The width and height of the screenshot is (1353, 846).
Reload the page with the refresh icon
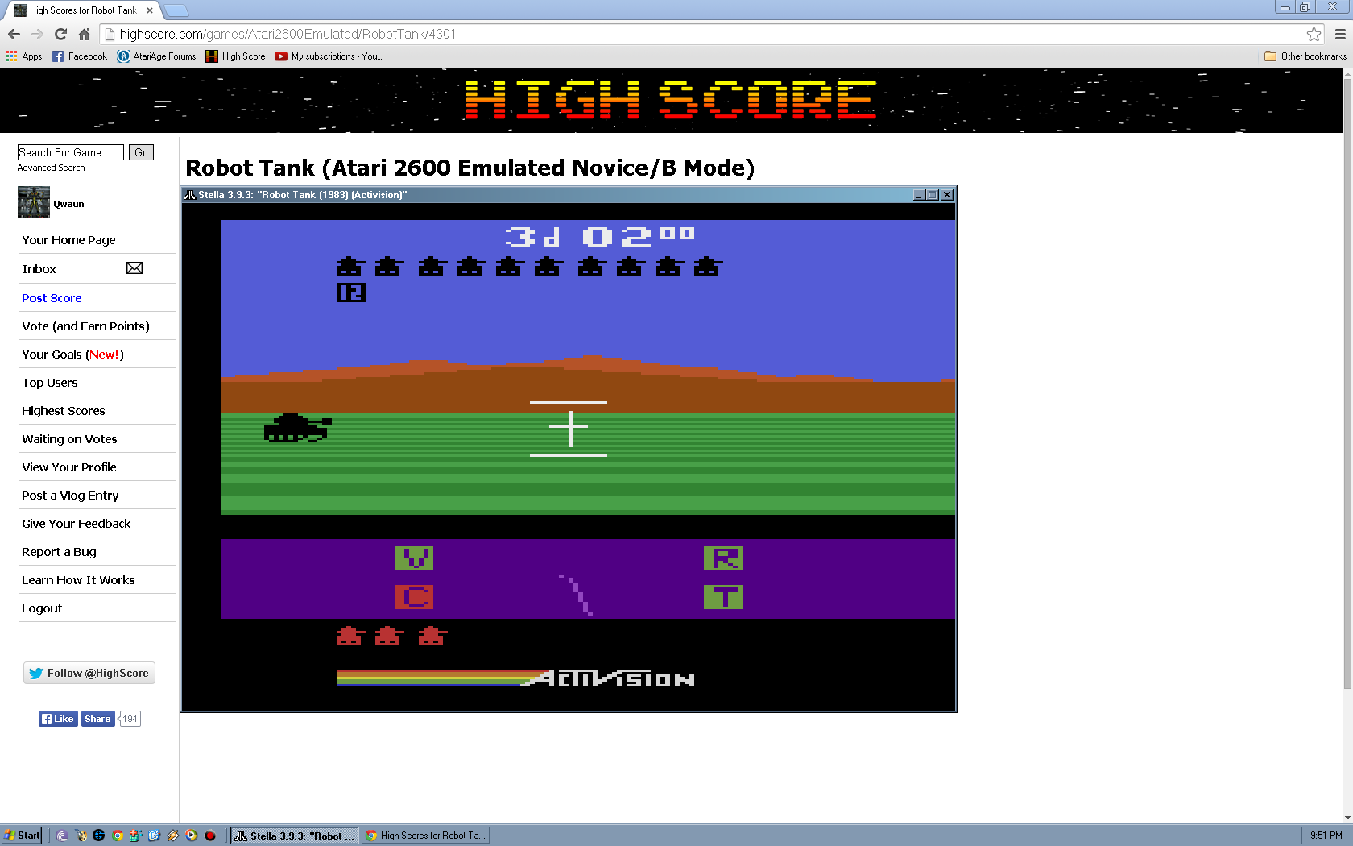(x=60, y=34)
